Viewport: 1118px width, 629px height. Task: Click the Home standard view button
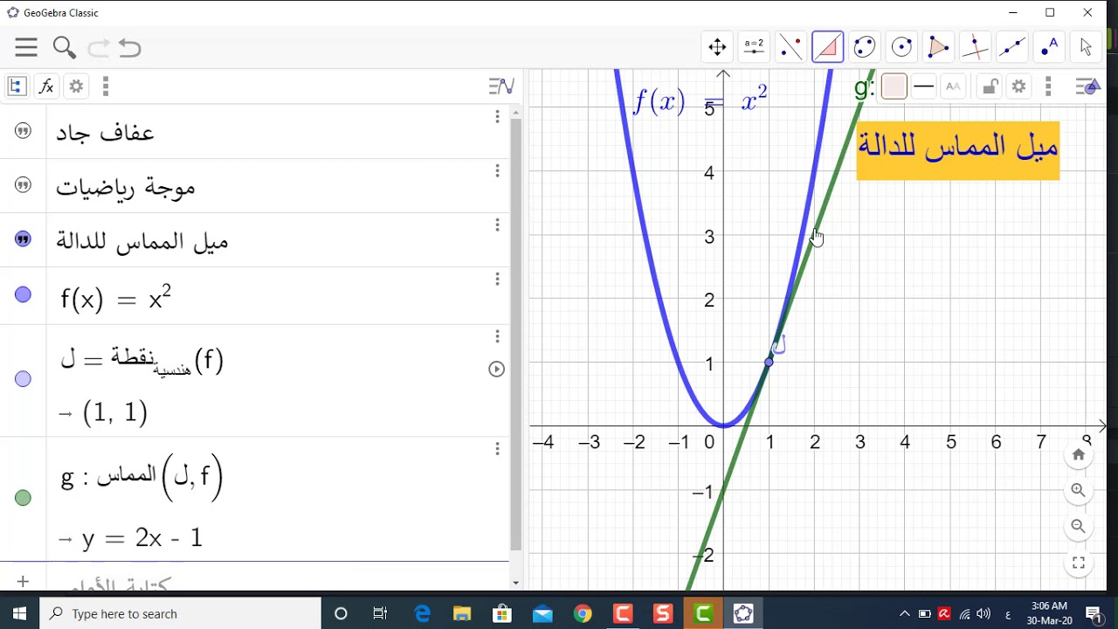pyautogui.click(x=1079, y=454)
